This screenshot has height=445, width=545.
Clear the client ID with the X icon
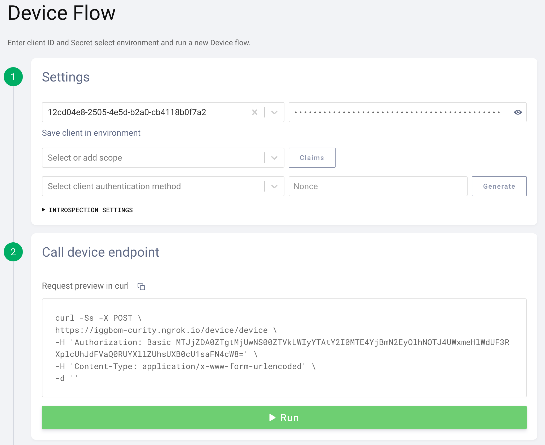point(255,112)
